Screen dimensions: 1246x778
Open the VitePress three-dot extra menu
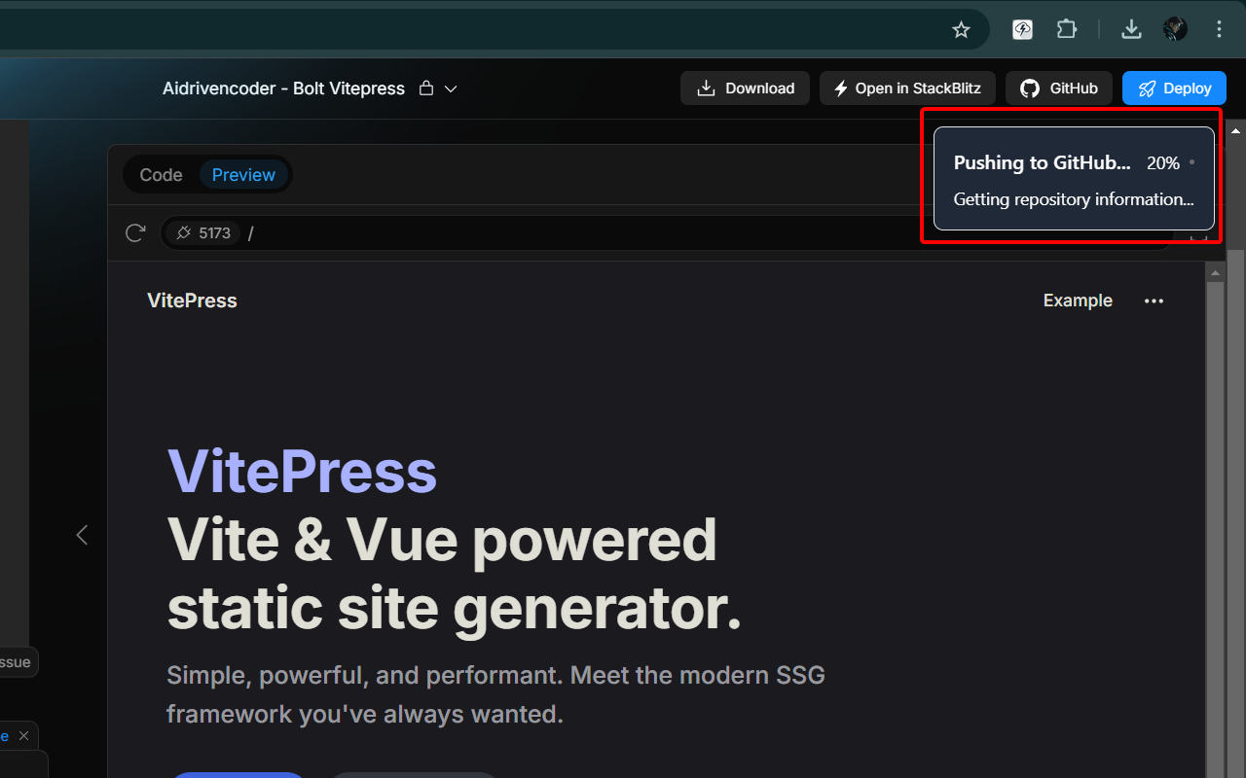point(1154,301)
